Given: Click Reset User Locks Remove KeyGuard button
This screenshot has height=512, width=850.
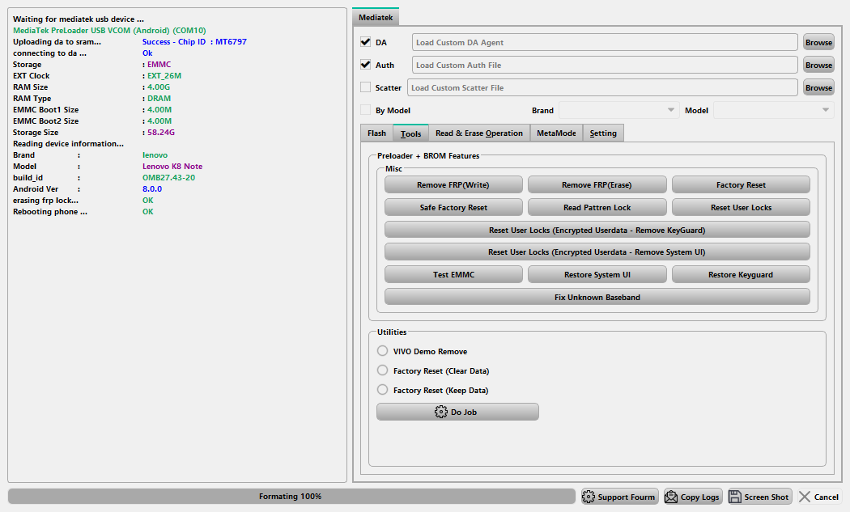Looking at the screenshot, I should [x=597, y=230].
